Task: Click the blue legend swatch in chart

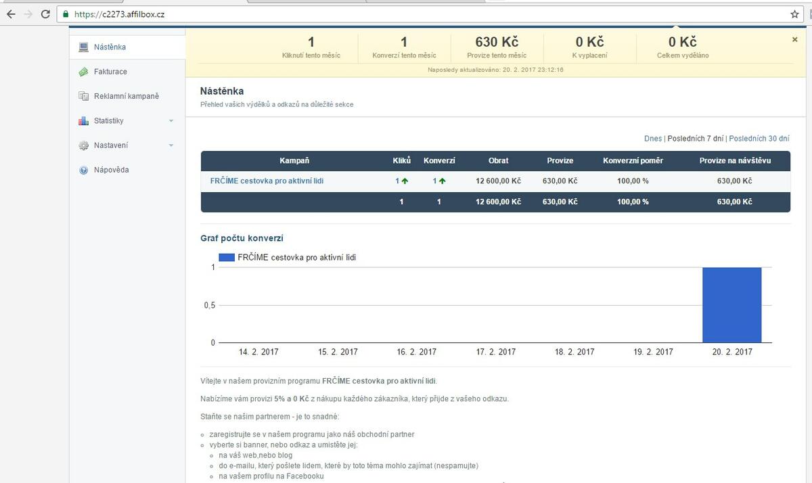Action: pos(227,257)
